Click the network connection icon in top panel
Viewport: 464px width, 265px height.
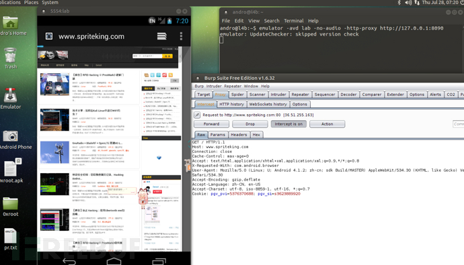417,3
